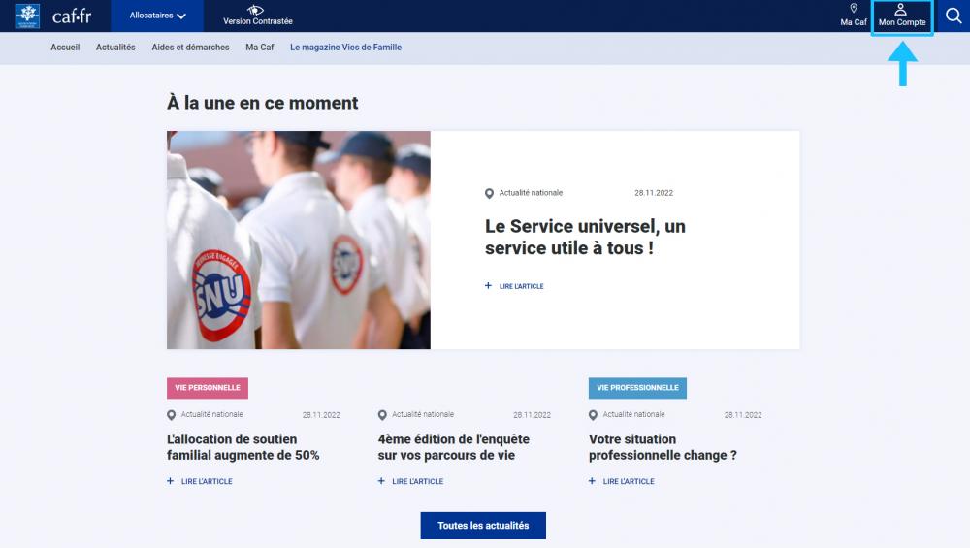Click Toutes les actualités button
970x548 pixels.
coord(483,526)
